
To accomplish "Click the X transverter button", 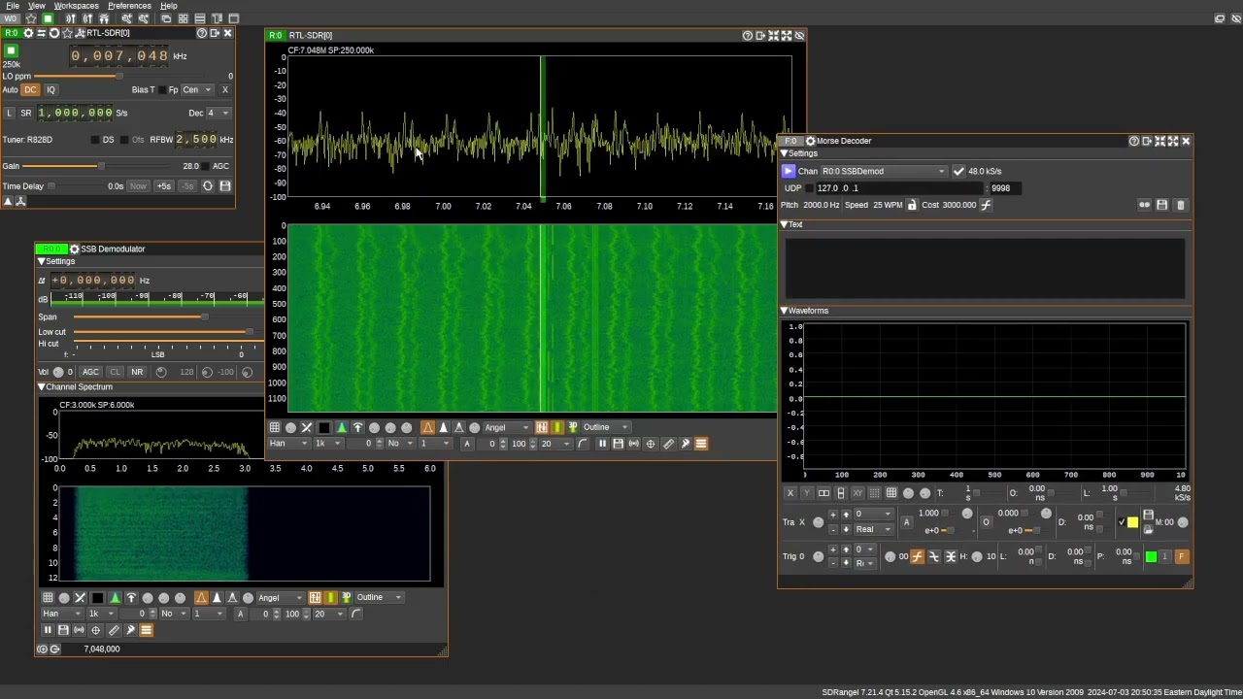I will tap(224, 89).
